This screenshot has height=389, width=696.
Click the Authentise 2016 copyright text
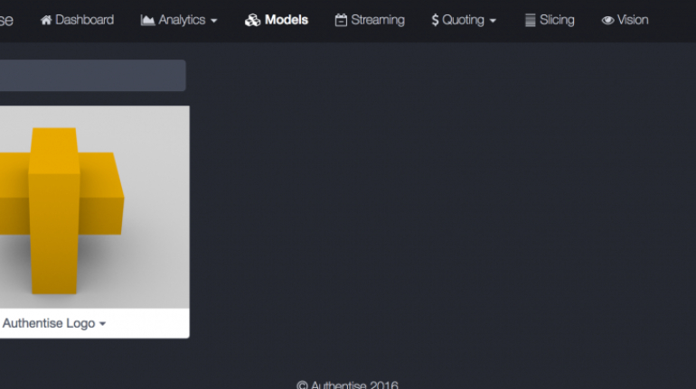[x=348, y=384]
